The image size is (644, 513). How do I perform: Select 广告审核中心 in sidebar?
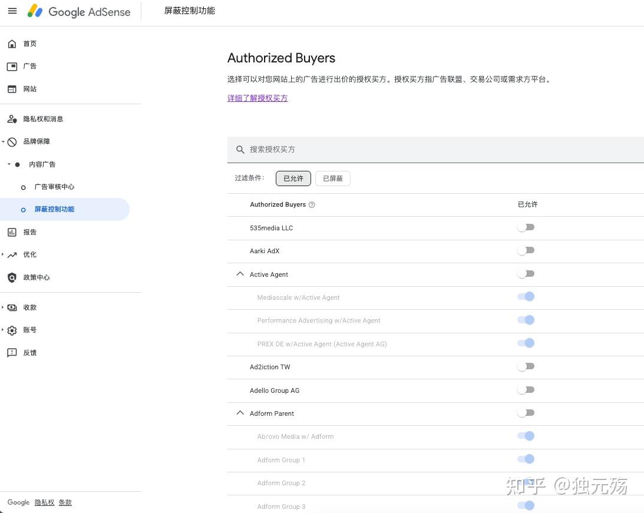54,187
